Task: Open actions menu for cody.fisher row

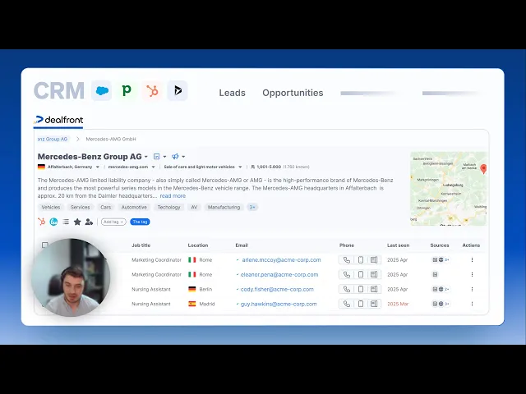Action: point(472,289)
